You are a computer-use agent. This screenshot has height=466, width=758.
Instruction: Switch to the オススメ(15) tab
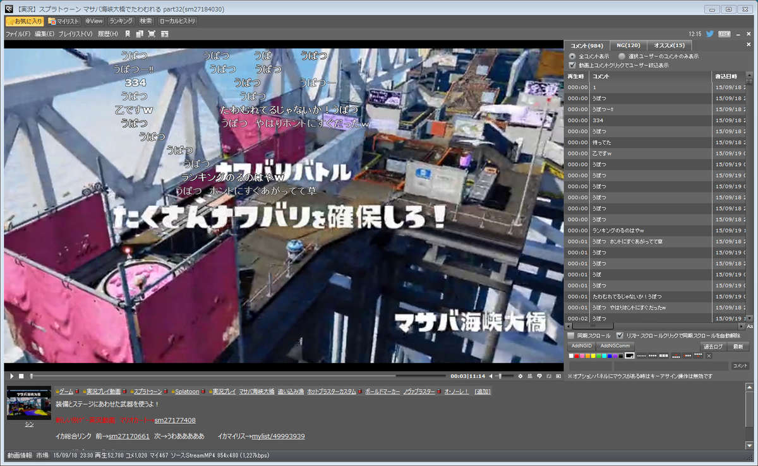click(669, 45)
